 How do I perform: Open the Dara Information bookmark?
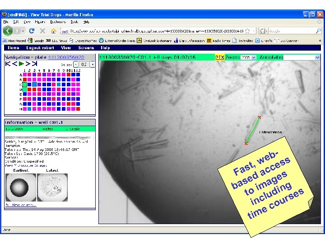pyautogui.click(x=189, y=41)
